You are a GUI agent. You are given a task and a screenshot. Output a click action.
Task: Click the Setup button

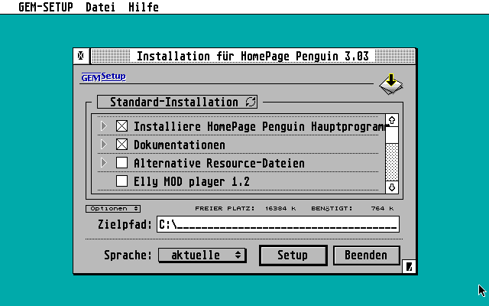pyautogui.click(x=293, y=256)
